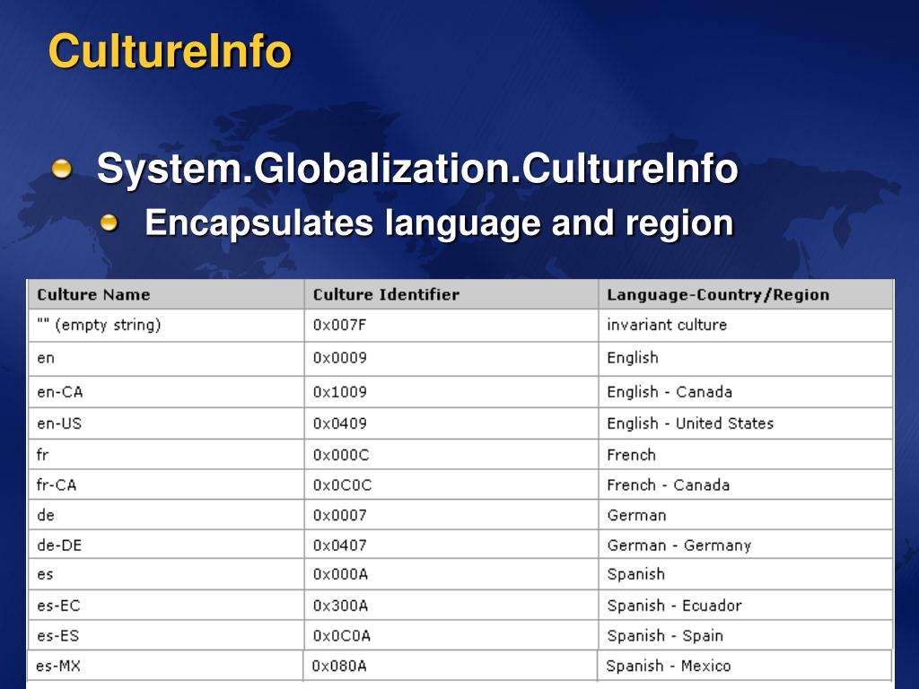Click the 0x300A identifier cell
Screen dimensions: 919x689
click(451, 606)
